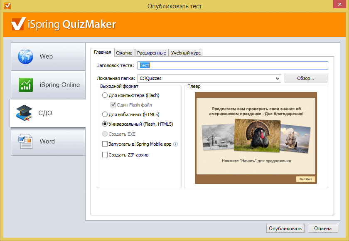Open the Учебный курс tab

coord(186,53)
